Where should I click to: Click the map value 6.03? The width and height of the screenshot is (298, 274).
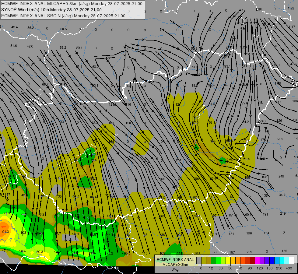[x=11, y=120]
